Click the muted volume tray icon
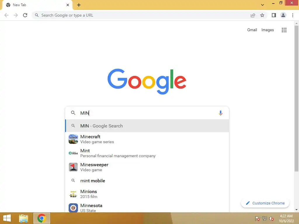 pos(272,218)
